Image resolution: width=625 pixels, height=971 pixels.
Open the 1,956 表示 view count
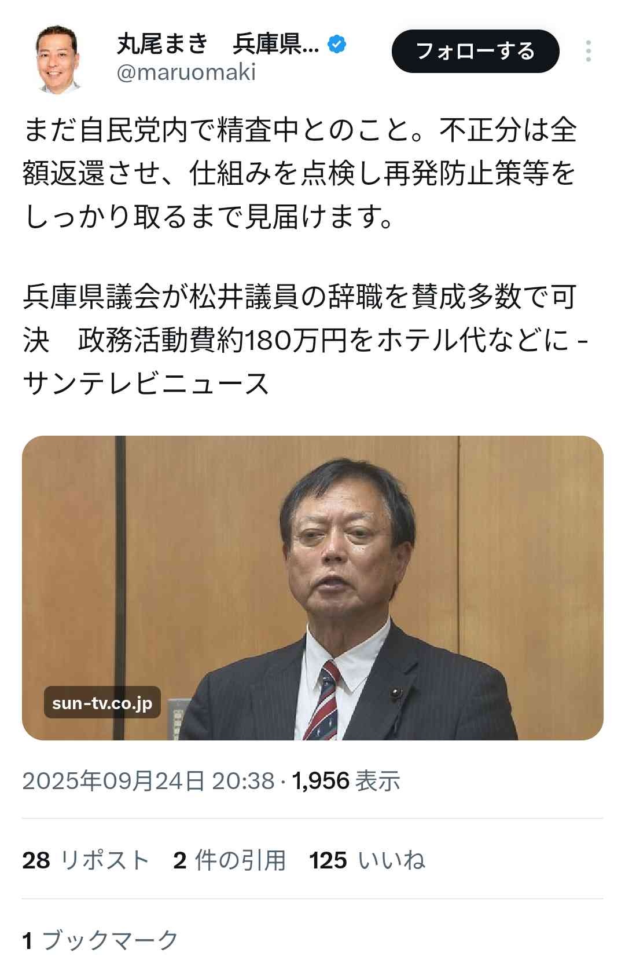pos(345,781)
